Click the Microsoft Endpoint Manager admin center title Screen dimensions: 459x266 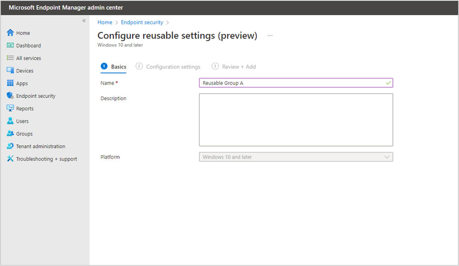pos(66,8)
